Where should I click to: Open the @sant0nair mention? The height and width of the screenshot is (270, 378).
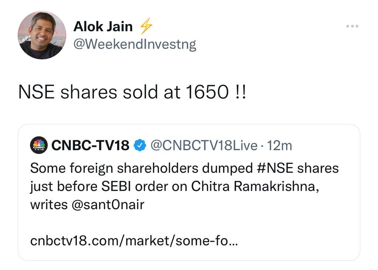pos(107,204)
